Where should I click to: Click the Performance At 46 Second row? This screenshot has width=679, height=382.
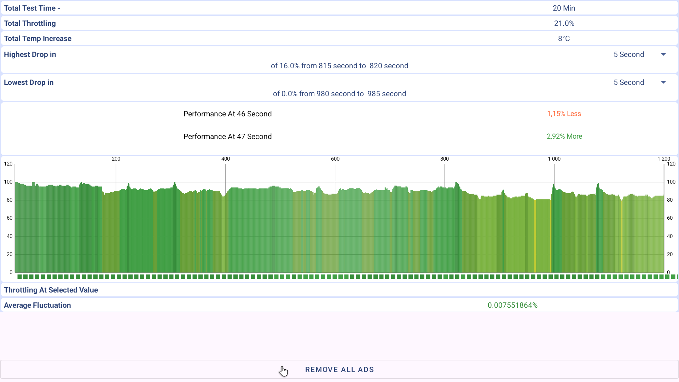click(x=227, y=114)
